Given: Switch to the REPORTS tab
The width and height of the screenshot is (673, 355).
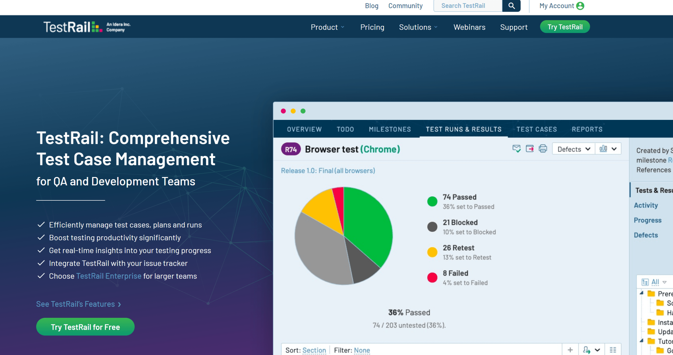Looking at the screenshot, I should pos(587,129).
